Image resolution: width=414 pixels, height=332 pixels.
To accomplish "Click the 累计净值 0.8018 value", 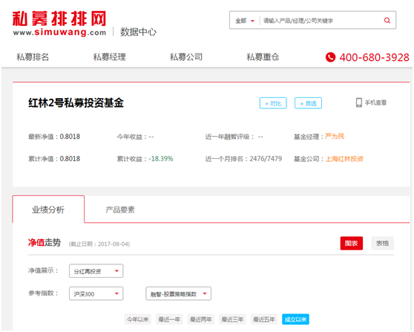I will [x=70, y=159].
